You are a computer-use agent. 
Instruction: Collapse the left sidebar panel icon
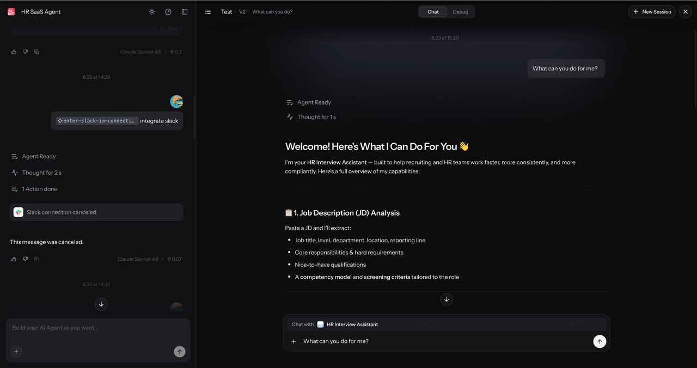pyautogui.click(x=185, y=11)
